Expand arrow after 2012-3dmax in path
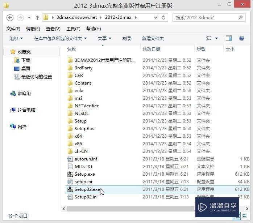Screen dimensions: 253x223 136,17
